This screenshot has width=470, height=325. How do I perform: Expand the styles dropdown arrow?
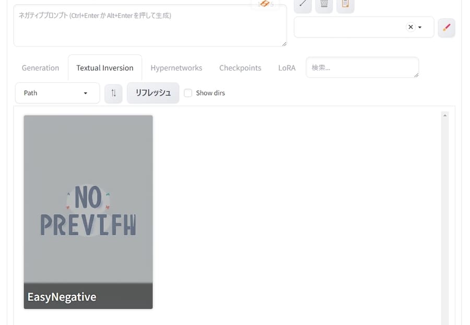coord(420,27)
